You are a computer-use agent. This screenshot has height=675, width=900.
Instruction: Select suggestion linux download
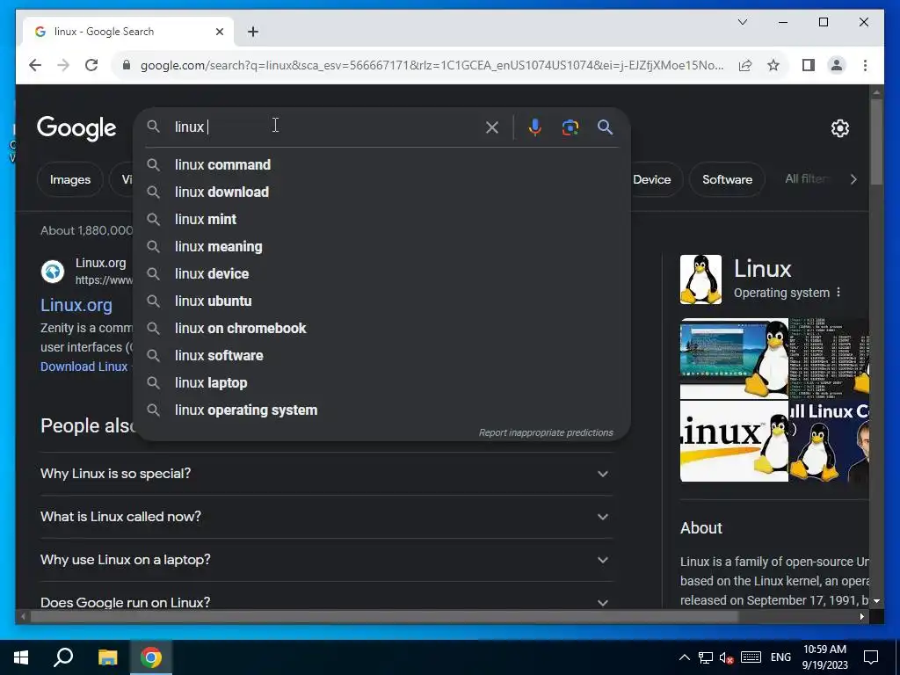[x=381, y=192]
